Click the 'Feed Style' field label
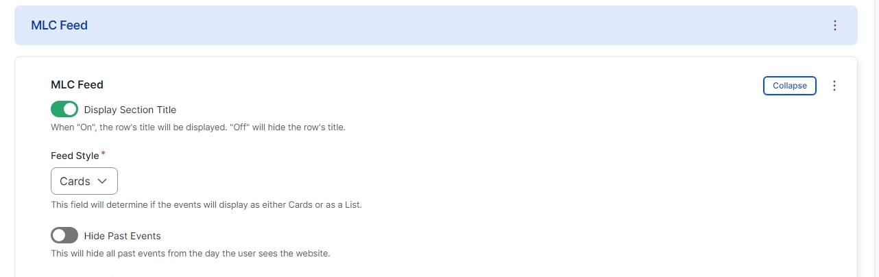 point(75,156)
